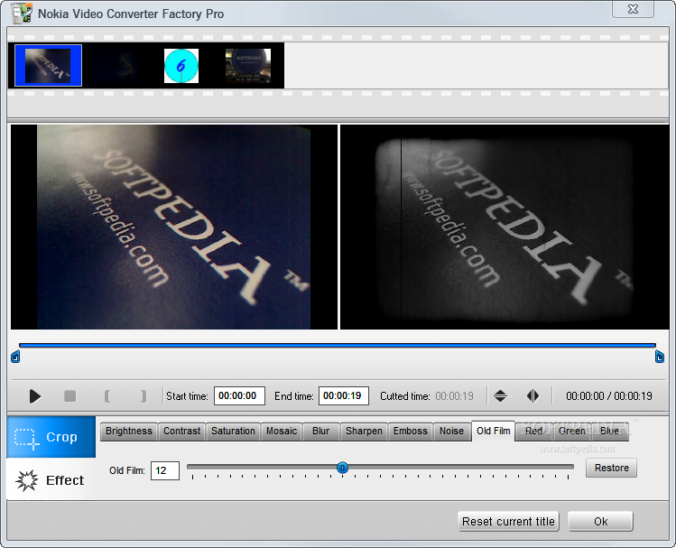Switch to the Red channel tab
676x548 pixels.
point(533,432)
